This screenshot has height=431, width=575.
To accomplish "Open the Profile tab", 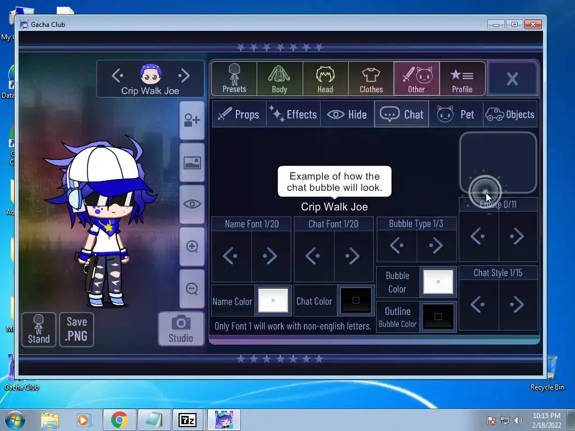I will tap(462, 79).
